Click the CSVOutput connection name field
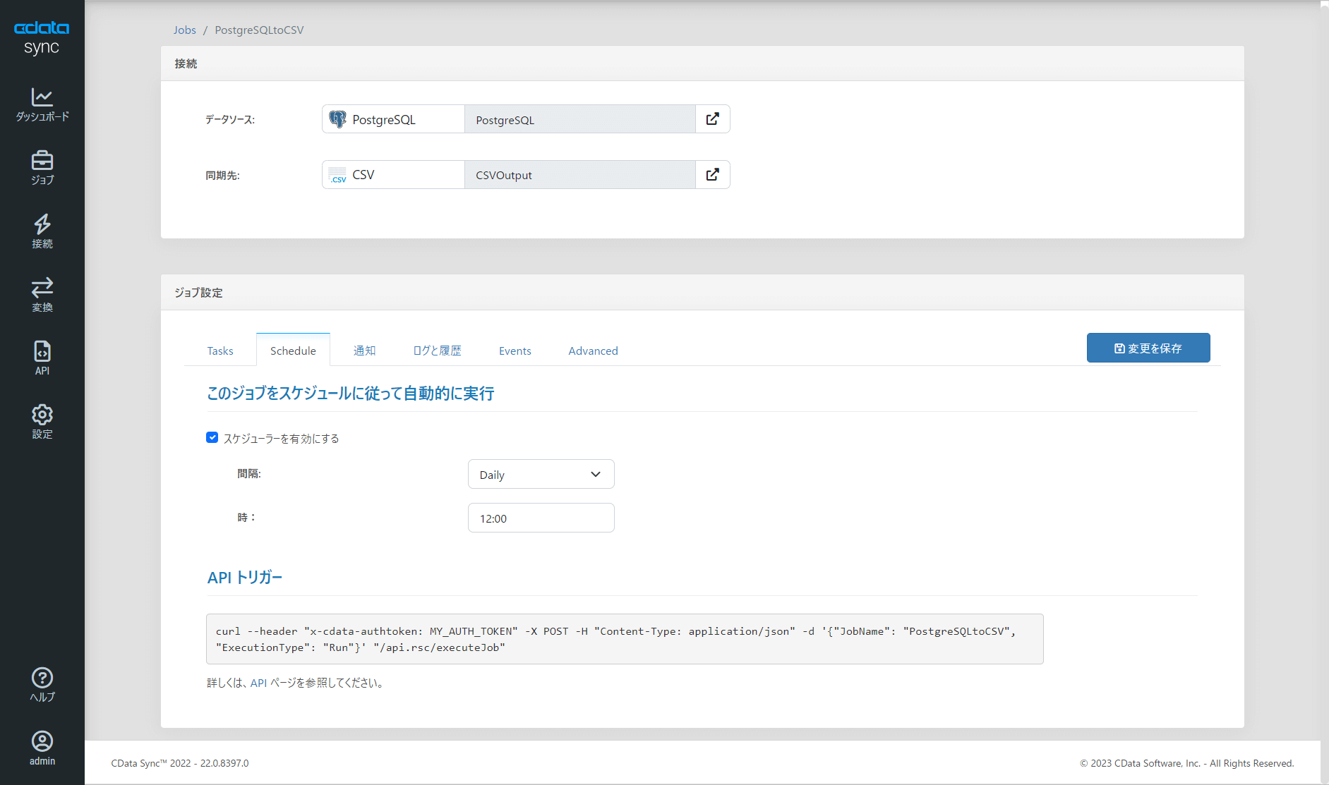Image resolution: width=1329 pixels, height=785 pixels. (x=580, y=175)
